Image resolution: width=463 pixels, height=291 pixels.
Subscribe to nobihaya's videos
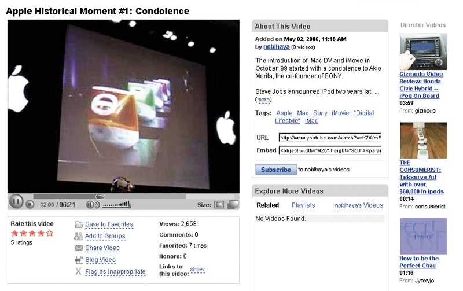click(276, 170)
